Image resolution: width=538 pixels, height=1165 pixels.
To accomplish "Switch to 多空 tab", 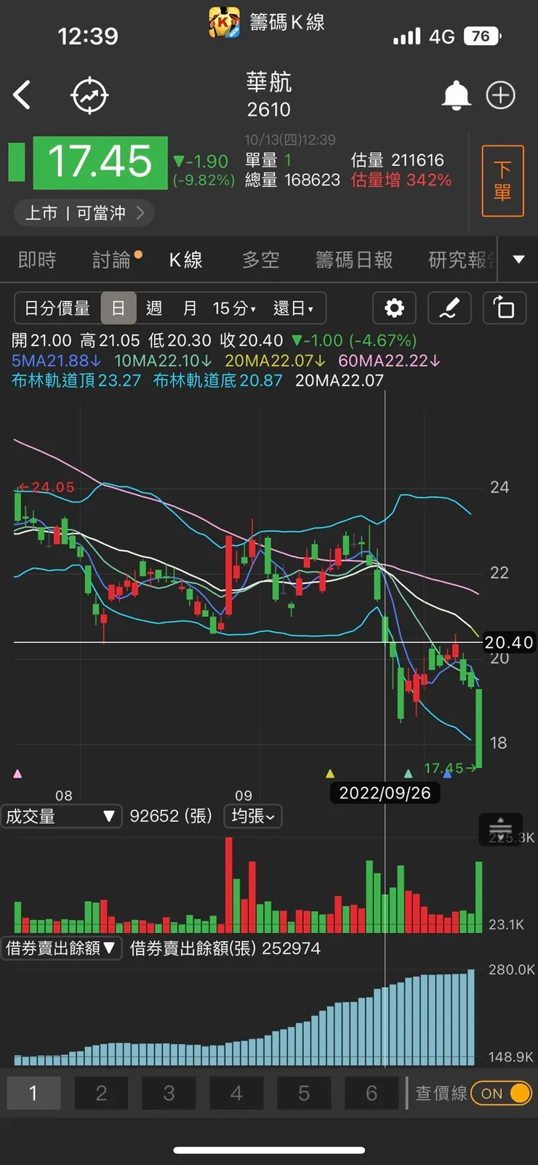I will pyautogui.click(x=260, y=260).
